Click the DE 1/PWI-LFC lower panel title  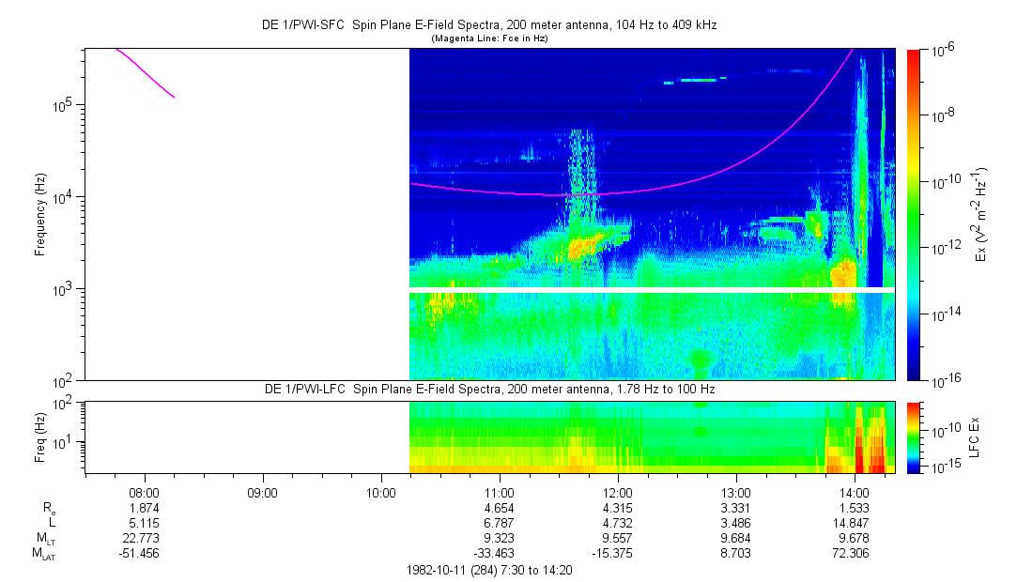point(488,390)
